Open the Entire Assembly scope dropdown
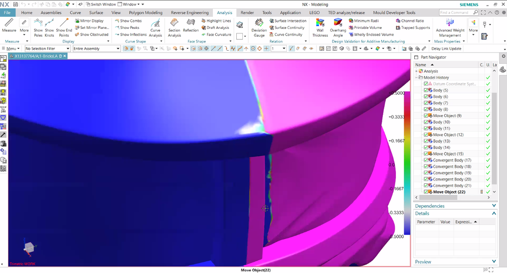The width and height of the screenshot is (507, 273). click(x=96, y=49)
